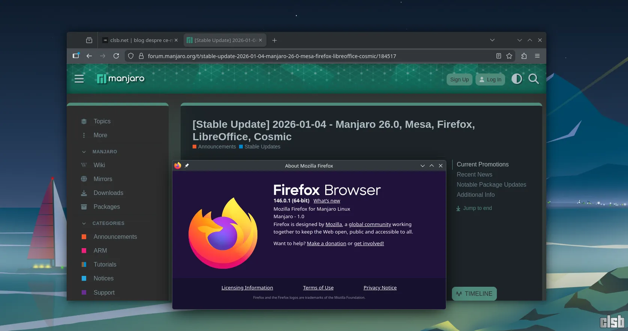This screenshot has width=628, height=331.
Task: Select the Announcements orange category square
Action: coord(84,237)
